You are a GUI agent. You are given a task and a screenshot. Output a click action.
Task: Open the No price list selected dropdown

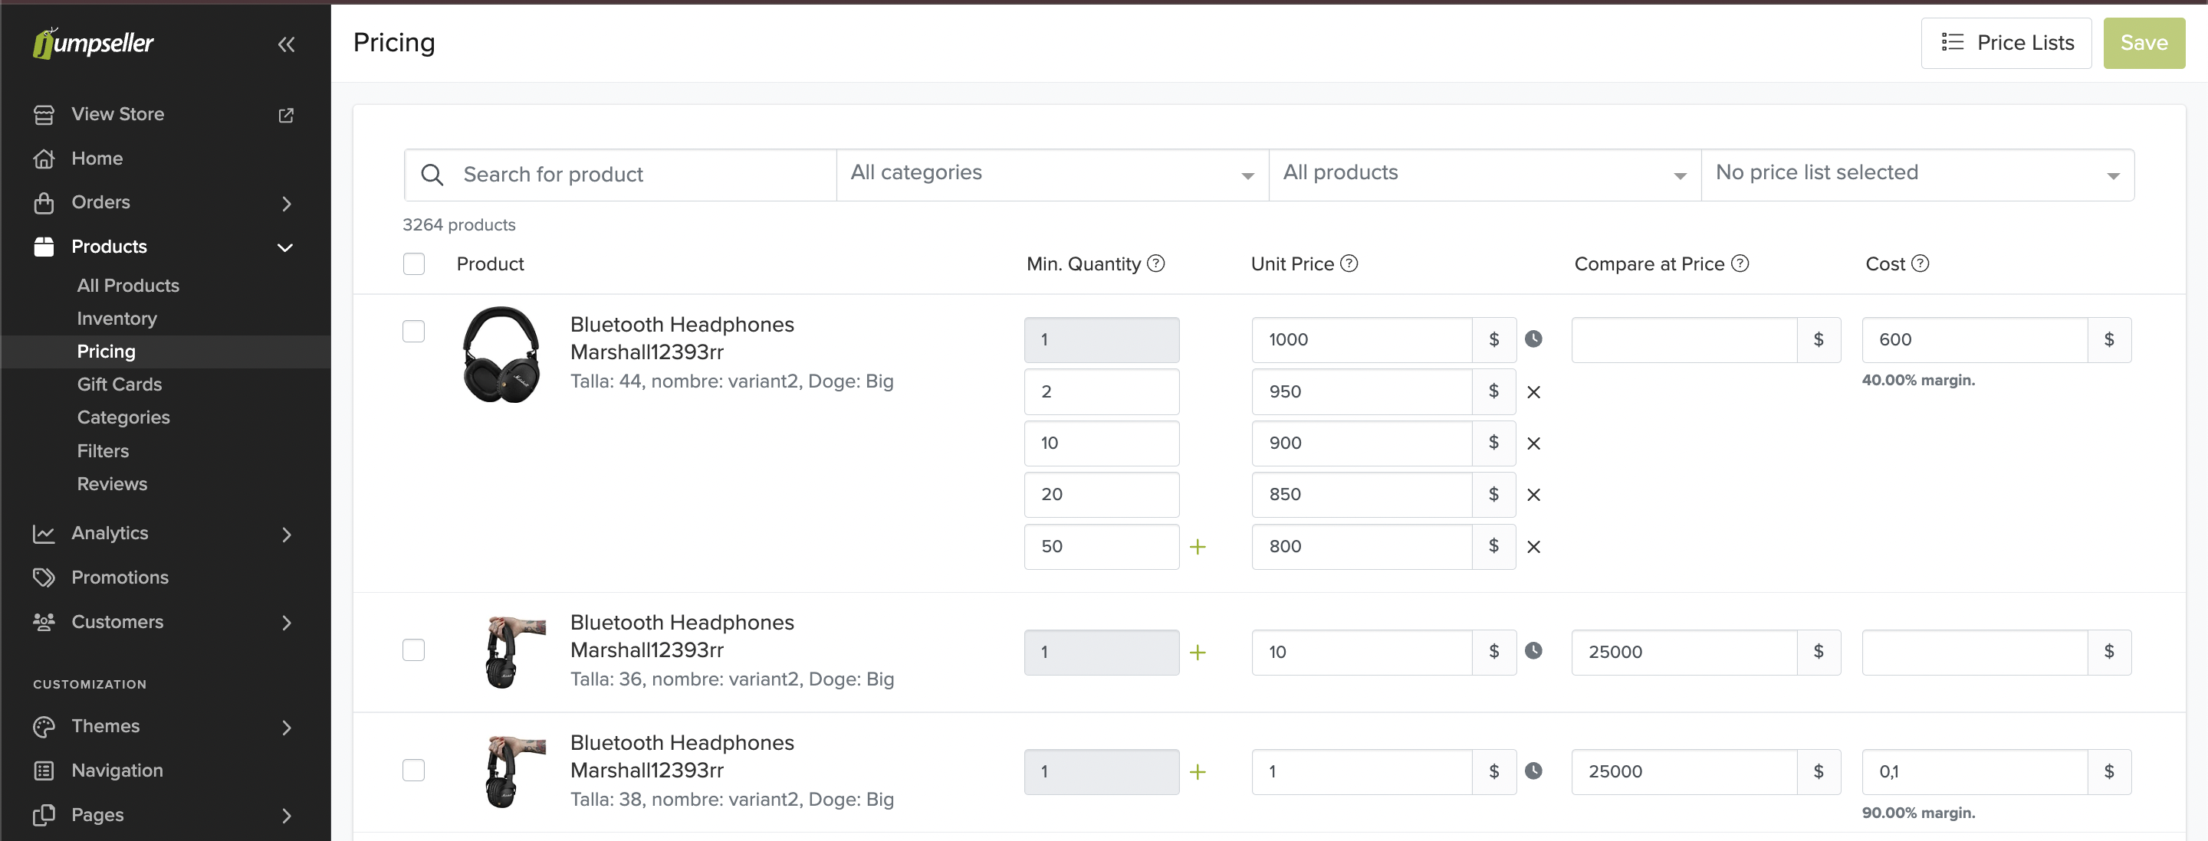click(x=1917, y=175)
